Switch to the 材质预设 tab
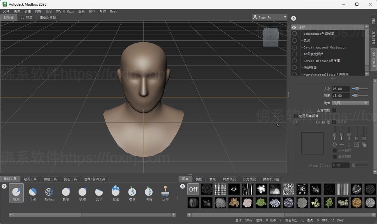The height and width of the screenshot is (224, 377). [229, 179]
